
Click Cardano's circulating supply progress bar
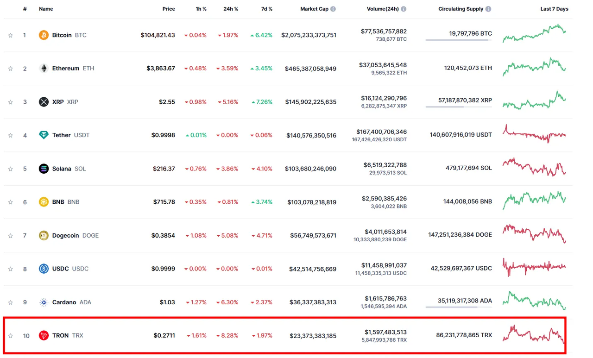[x=459, y=307]
